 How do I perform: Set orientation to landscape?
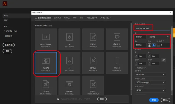coord(154,45)
